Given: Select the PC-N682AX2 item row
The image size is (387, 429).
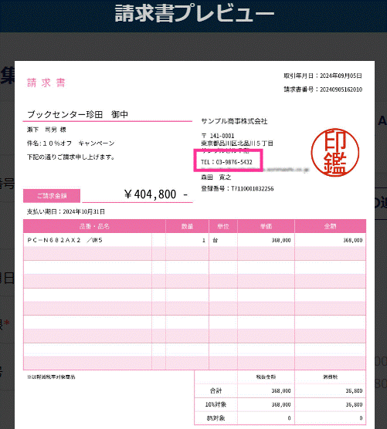Looking at the screenshot, I should (x=195, y=240).
